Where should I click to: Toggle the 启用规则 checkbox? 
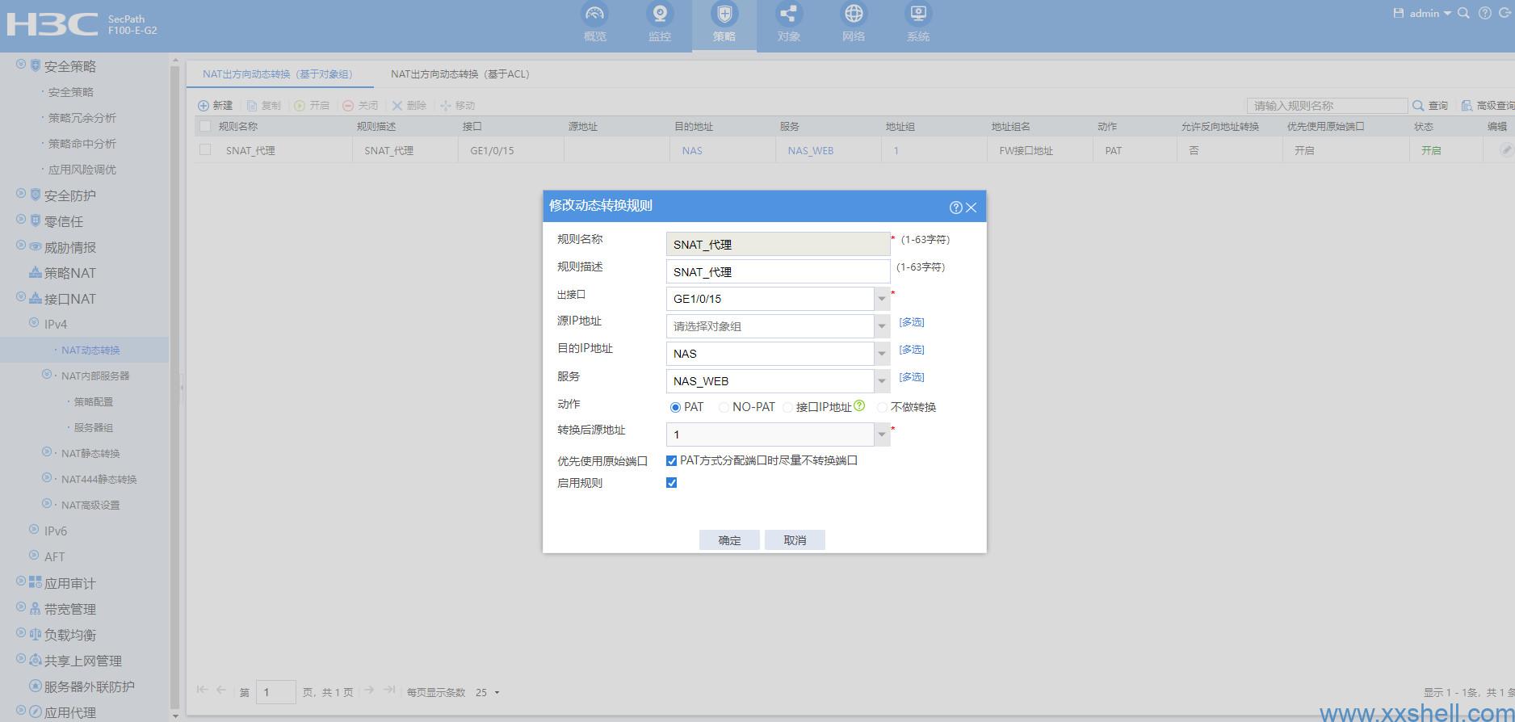(x=671, y=482)
